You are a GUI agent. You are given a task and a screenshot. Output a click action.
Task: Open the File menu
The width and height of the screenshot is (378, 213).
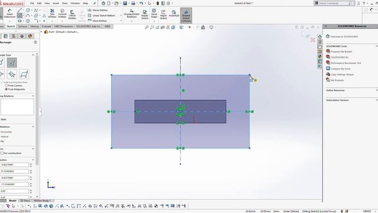pyautogui.click(x=32, y=4)
